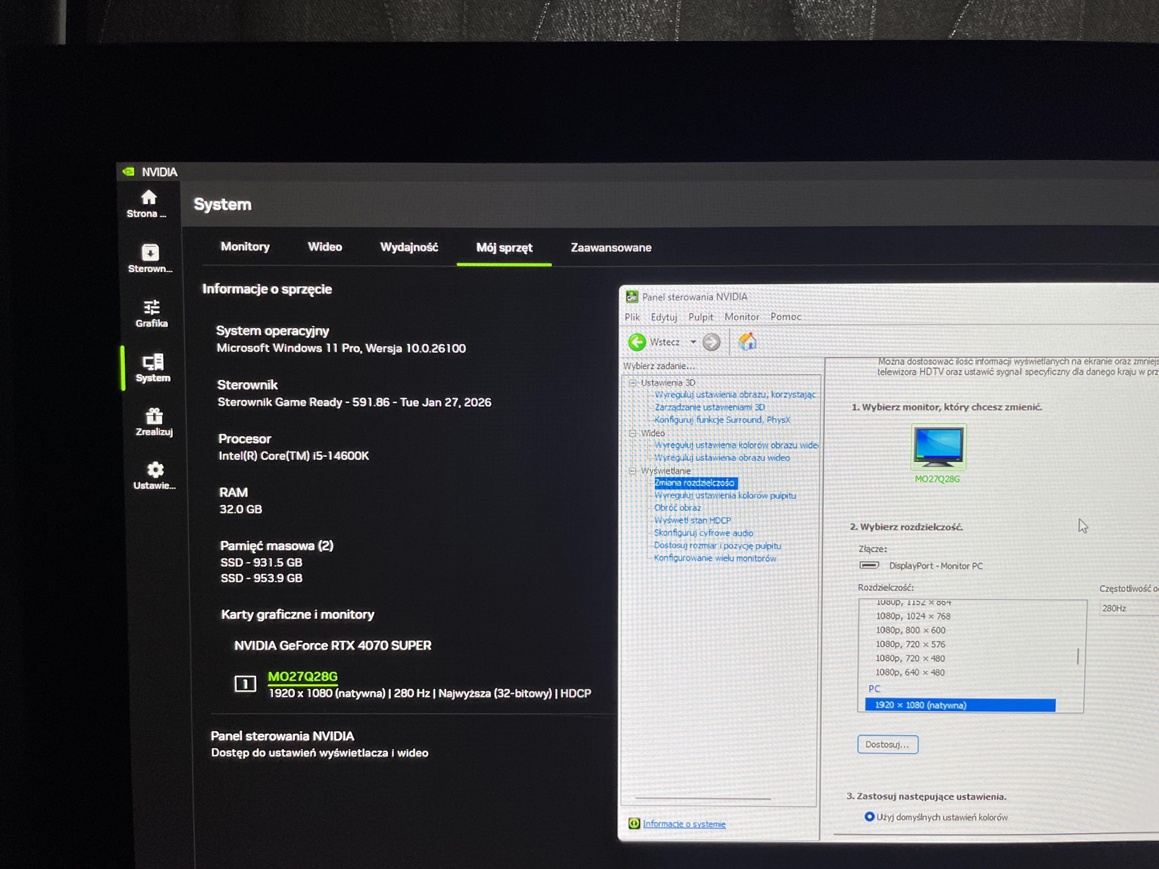
Task: Click the home icon in control panel toolbar
Action: coord(747,342)
